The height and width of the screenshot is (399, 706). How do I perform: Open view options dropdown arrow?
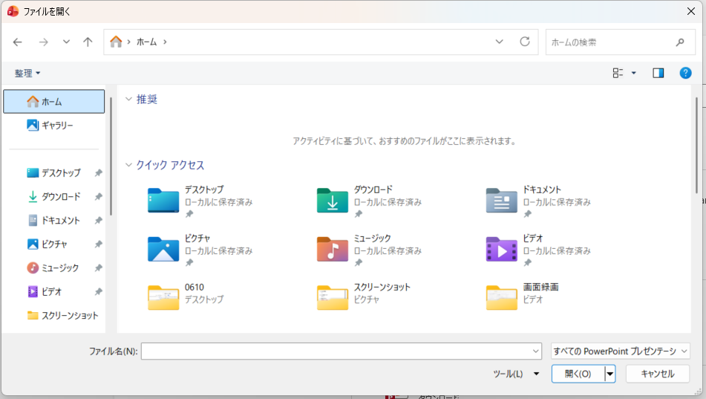[x=633, y=73]
